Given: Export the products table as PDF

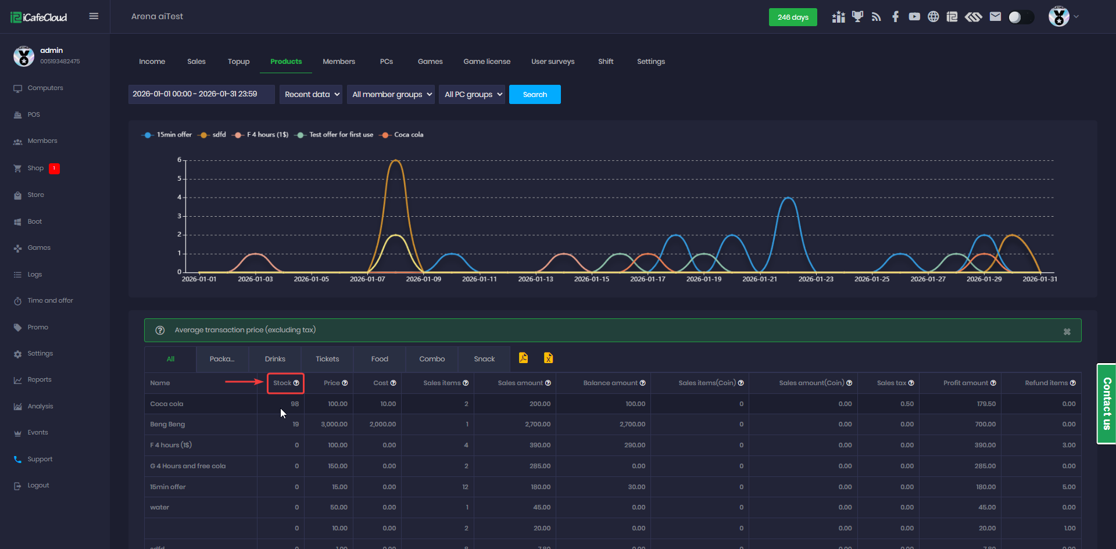Looking at the screenshot, I should (x=523, y=358).
